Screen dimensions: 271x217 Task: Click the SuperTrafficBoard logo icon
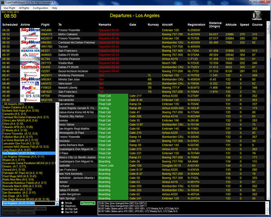257,15
